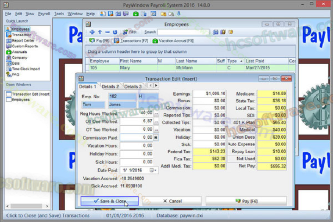Open the Payroll menu

[x=44, y=14]
